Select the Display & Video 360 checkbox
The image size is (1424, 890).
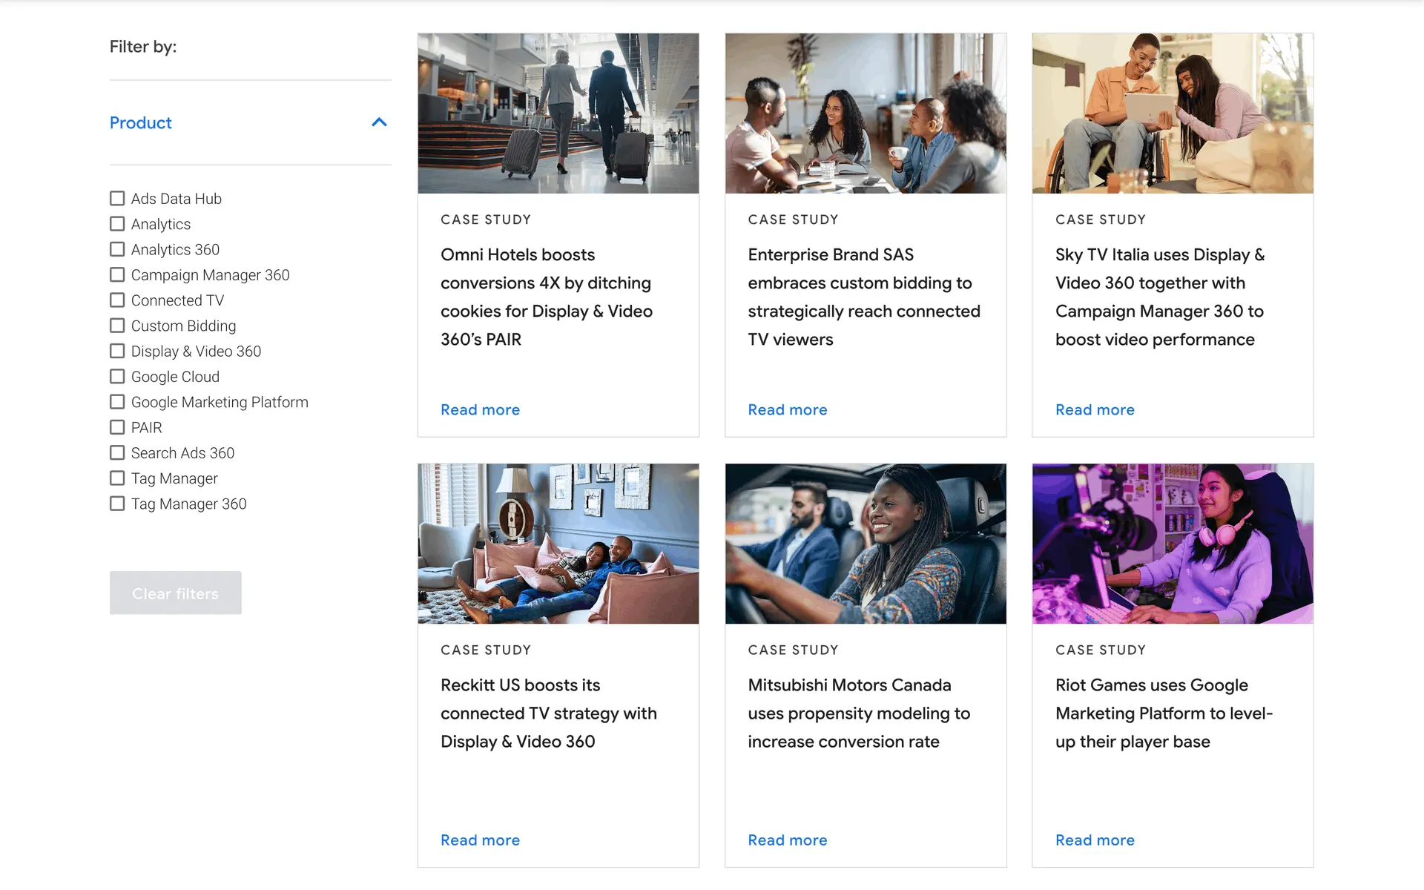click(x=117, y=351)
